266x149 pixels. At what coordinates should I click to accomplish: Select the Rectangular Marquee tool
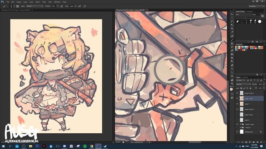(x=232, y=18)
